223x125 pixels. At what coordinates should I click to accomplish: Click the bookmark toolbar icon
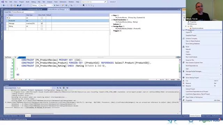(84, 6)
